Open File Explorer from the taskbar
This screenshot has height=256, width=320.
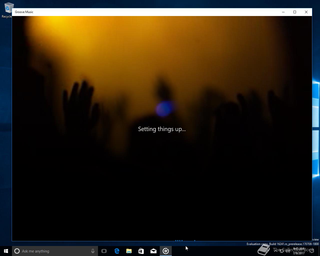[x=129, y=251]
